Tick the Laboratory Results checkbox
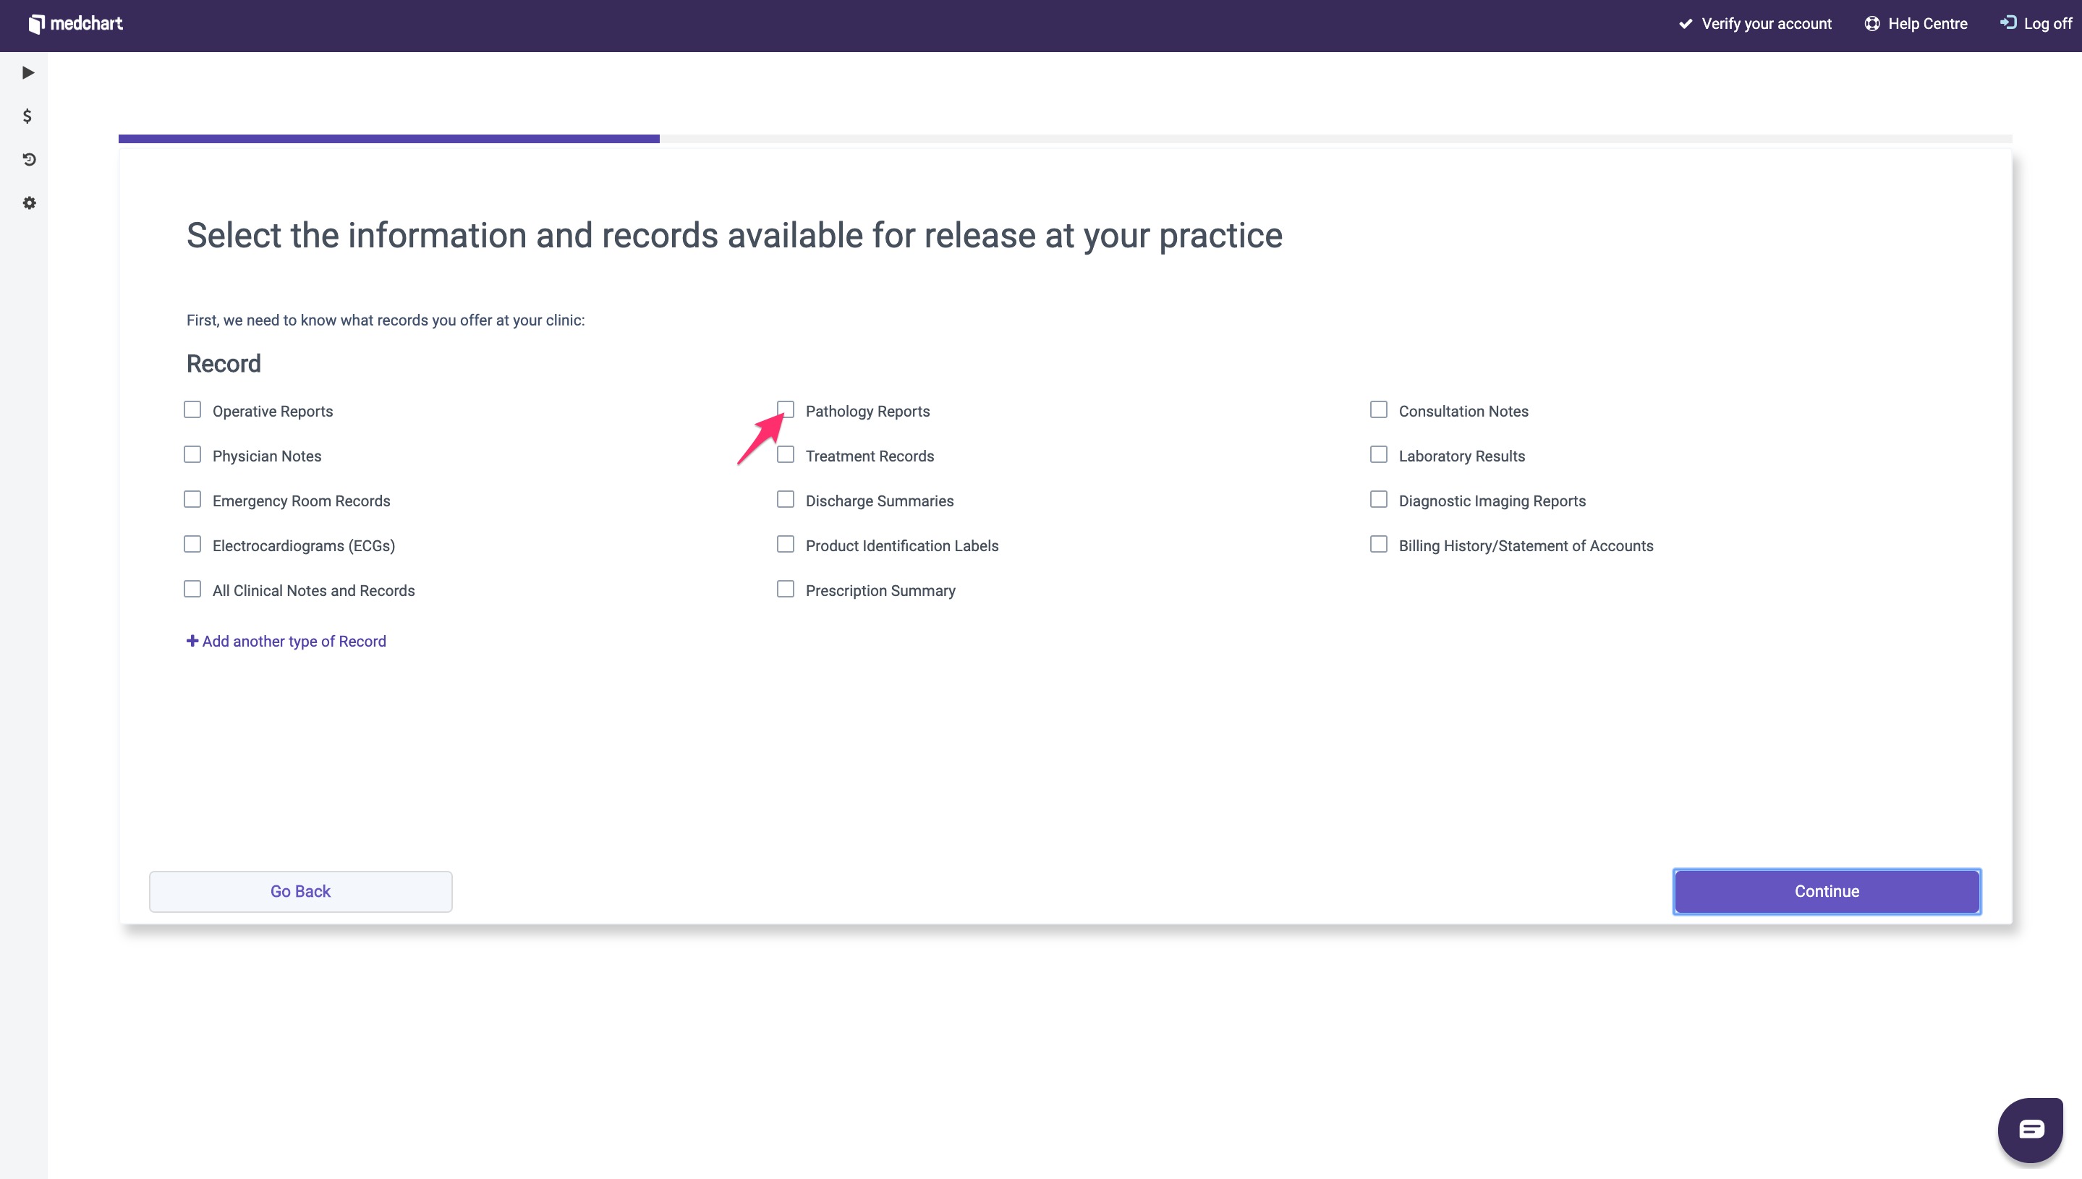The image size is (2082, 1179). click(x=1378, y=455)
